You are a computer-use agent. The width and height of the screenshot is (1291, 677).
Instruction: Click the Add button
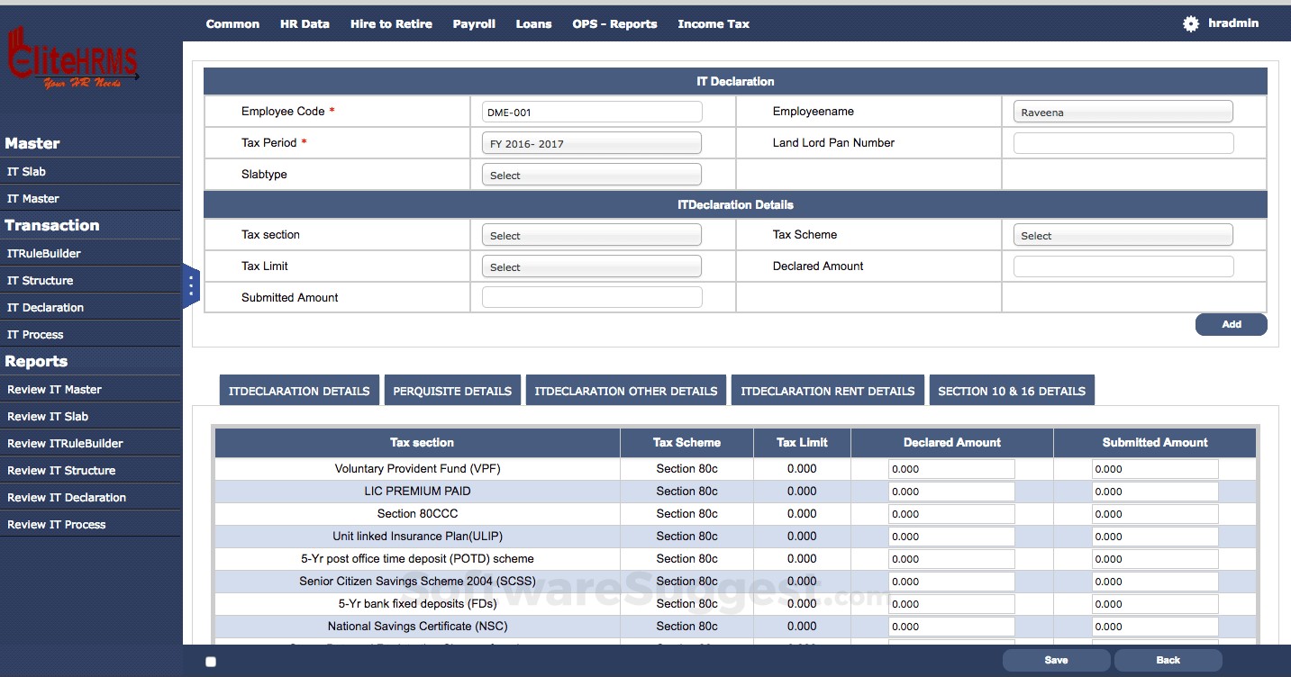pyautogui.click(x=1231, y=324)
